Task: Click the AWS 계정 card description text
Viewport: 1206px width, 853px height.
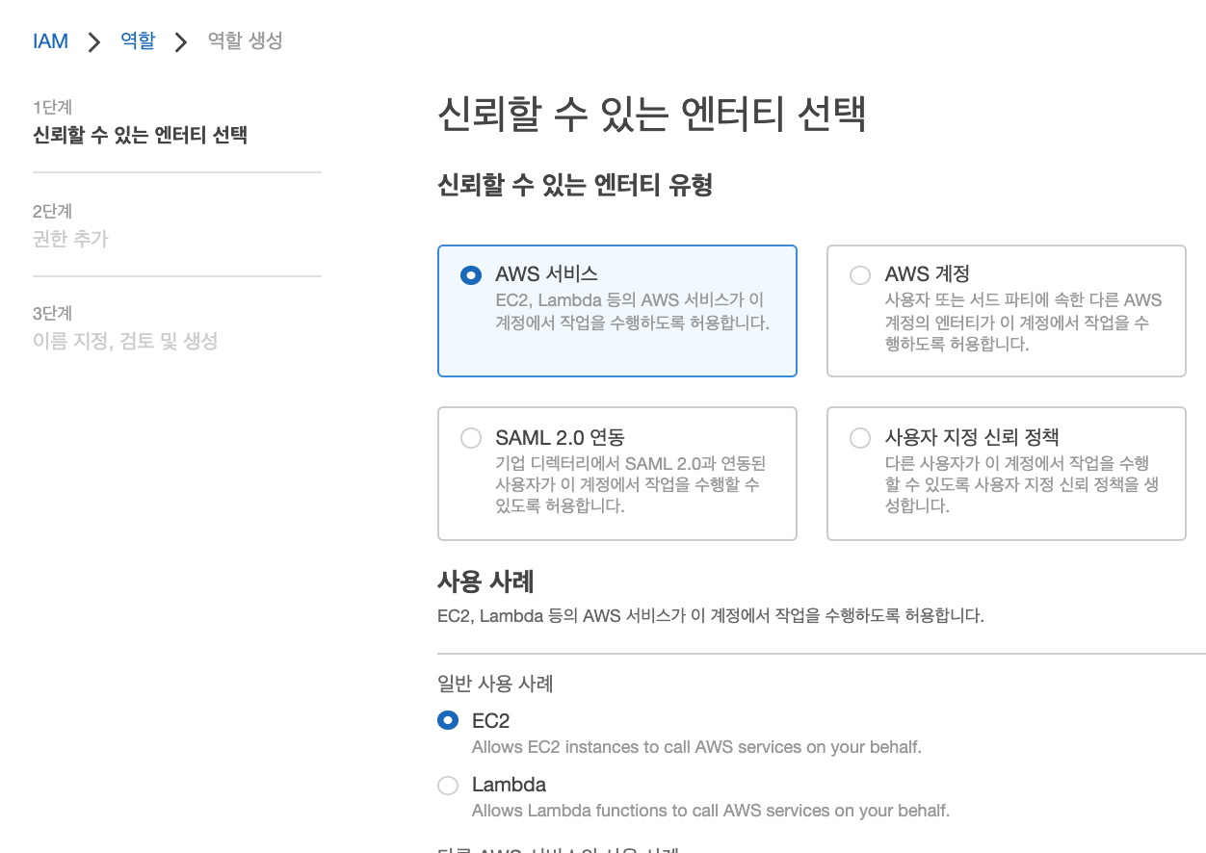Action: tap(1024, 322)
